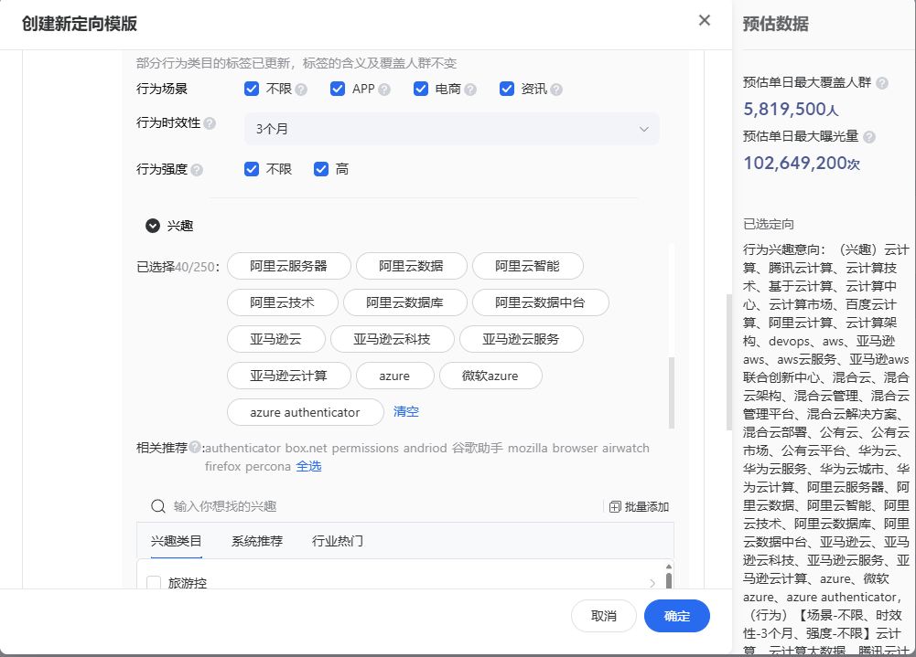The image size is (916, 657).
Task: Check the 旅游控 interest category
Action: tap(154, 583)
